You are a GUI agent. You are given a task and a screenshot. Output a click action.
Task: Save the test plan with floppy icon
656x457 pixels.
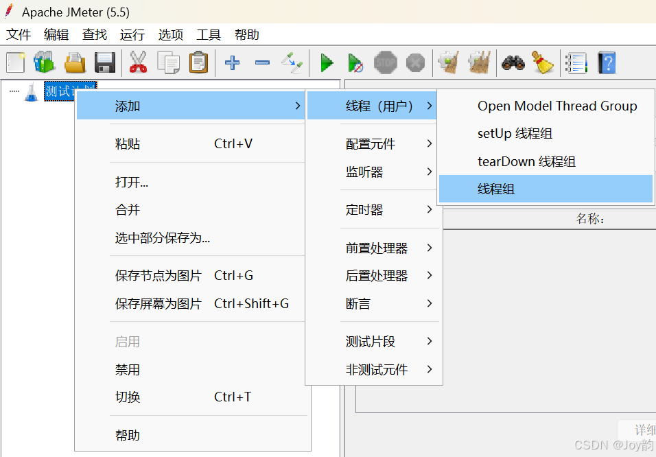coord(105,62)
